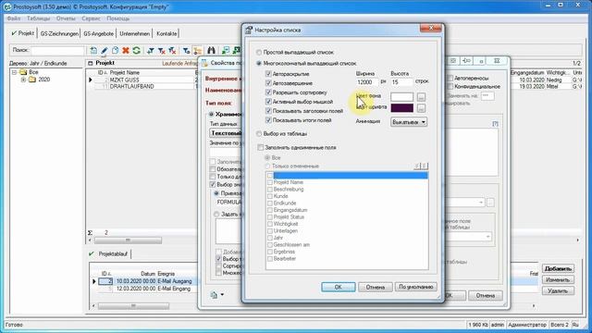Collapse the Все tree node
This screenshot has width=592, height=333.
[x=14, y=72]
